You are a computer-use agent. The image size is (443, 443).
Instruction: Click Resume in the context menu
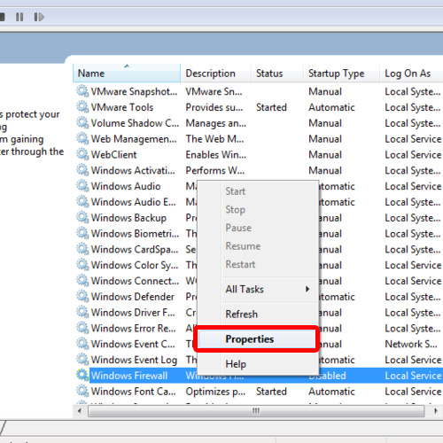coord(256,246)
